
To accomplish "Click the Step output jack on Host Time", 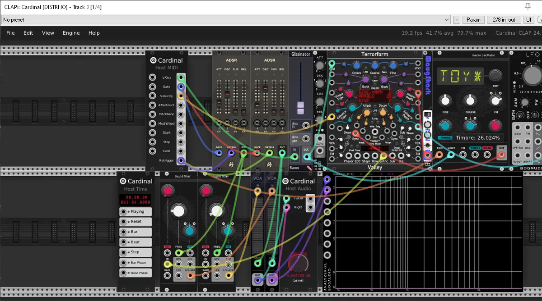I will tap(123, 252).
